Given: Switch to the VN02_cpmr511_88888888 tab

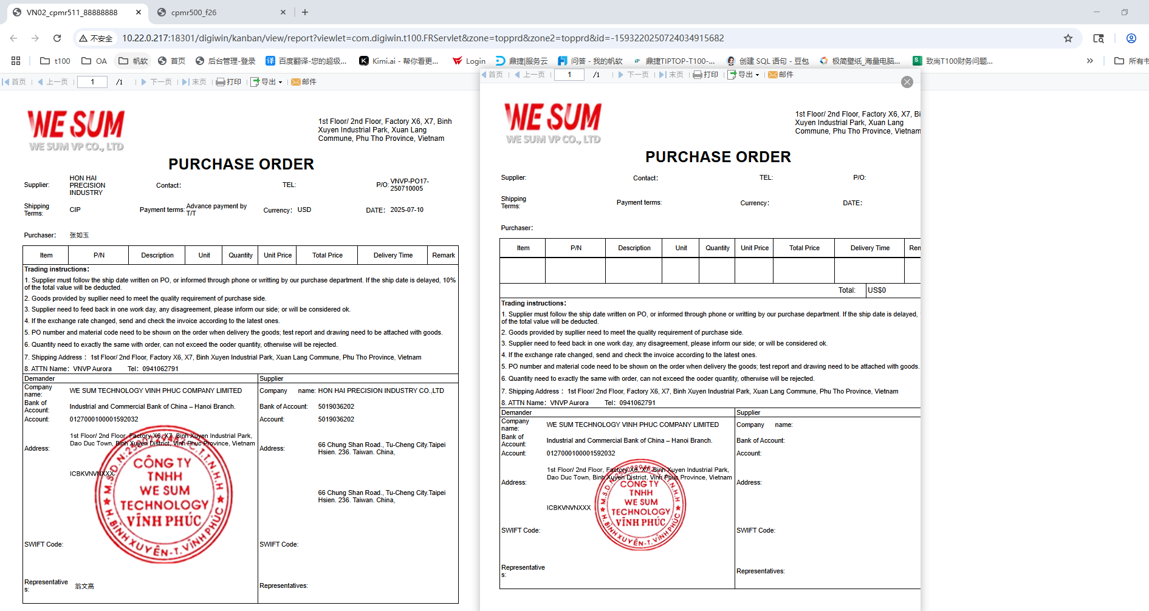Looking at the screenshot, I should point(72,12).
